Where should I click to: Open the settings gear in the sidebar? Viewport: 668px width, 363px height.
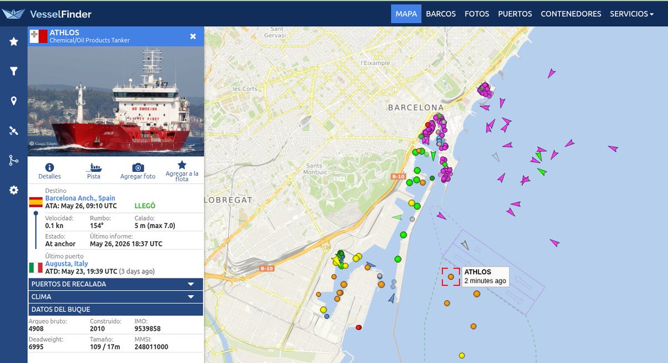[x=14, y=190]
